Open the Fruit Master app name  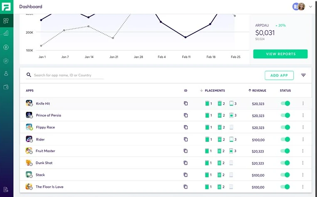45,151
